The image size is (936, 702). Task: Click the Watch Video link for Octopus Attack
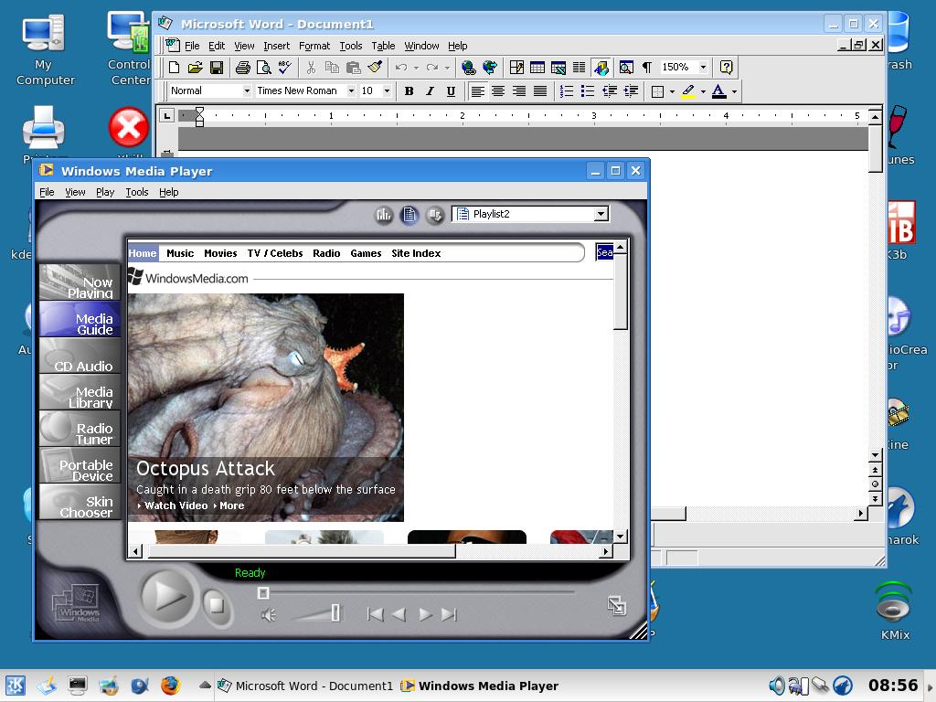[175, 505]
